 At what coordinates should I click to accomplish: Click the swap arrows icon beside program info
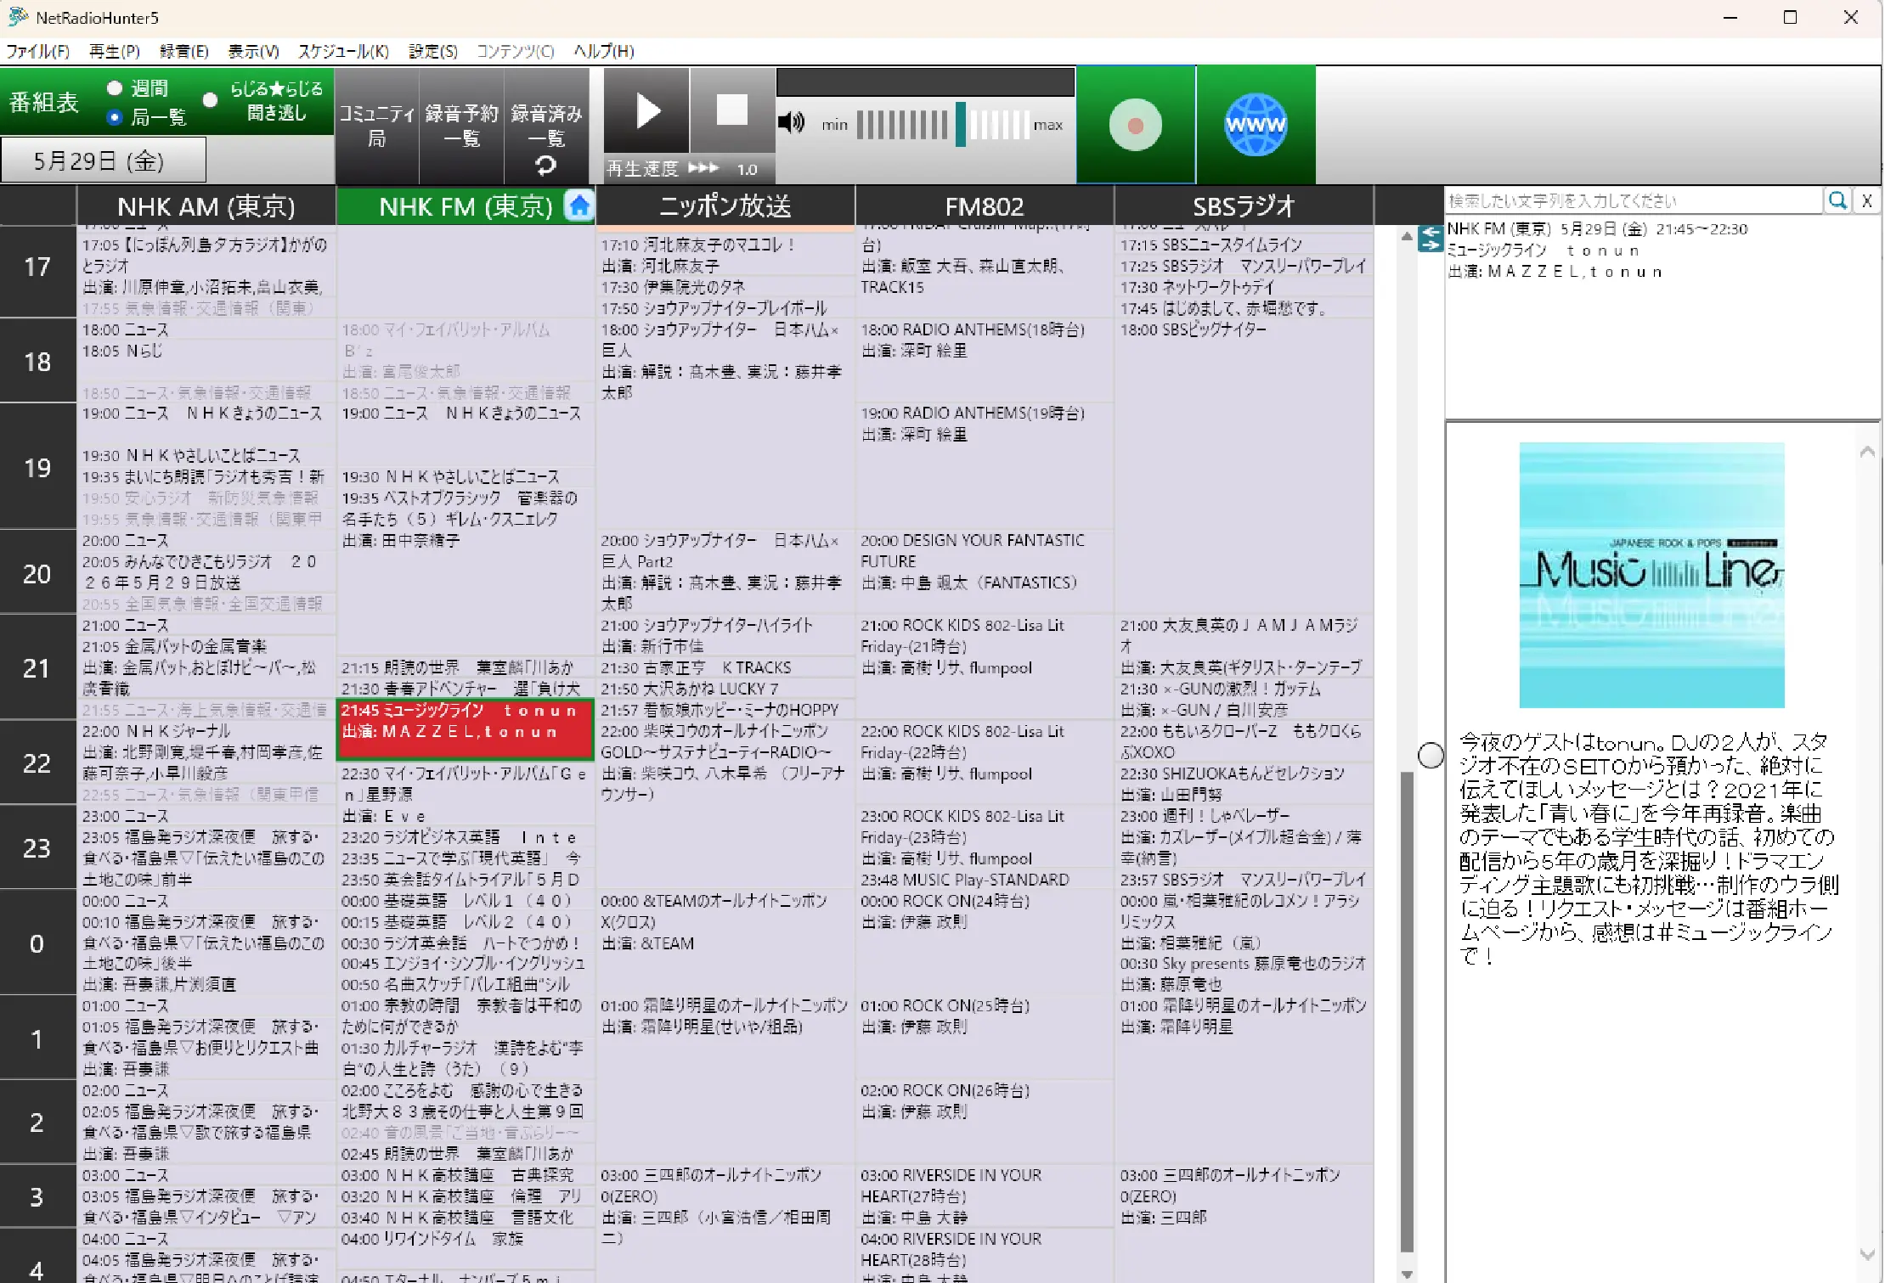point(1431,238)
